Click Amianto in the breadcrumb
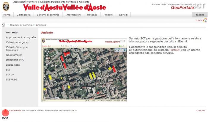 41,25
